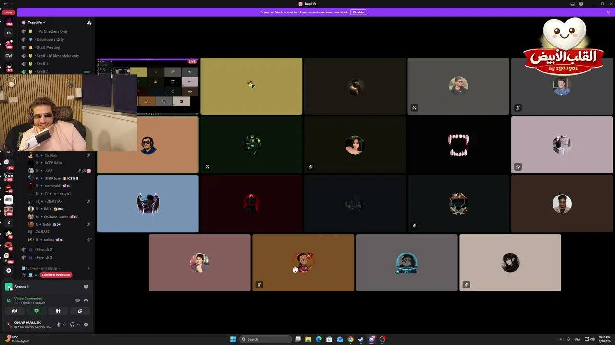Show hidden system tray icons chevron
Image resolution: width=615 pixels, height=345 pixels.
point(560,339)
